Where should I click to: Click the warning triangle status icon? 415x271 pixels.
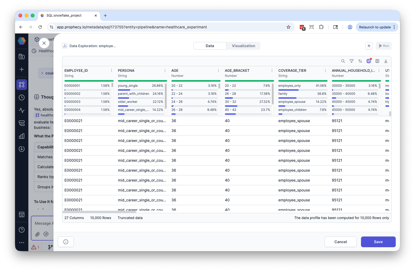[34, 247]
